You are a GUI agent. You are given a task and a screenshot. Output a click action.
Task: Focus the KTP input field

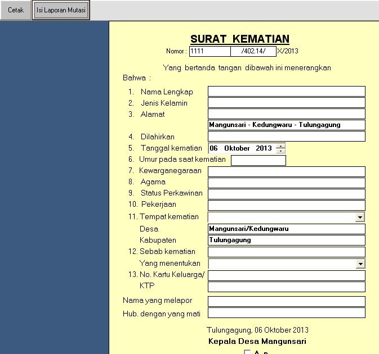coord(287,287)
